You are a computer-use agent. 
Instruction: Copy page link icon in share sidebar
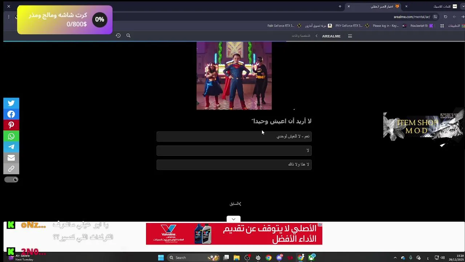11,169
